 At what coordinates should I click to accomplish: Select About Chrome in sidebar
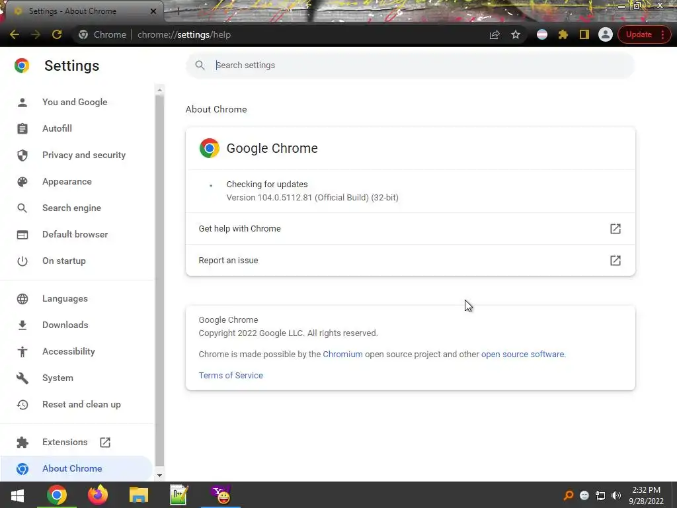click(x=72, y=468)
